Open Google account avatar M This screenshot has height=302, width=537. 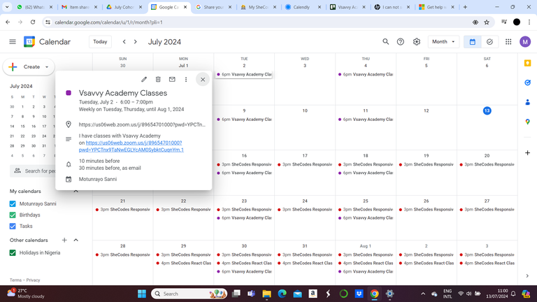[x=525, y=42]
